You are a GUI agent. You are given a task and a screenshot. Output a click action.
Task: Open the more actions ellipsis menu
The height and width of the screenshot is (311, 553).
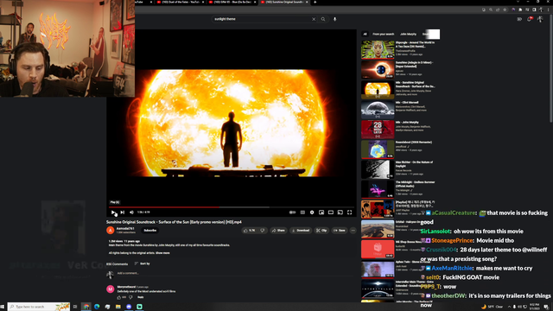[353, 231]
